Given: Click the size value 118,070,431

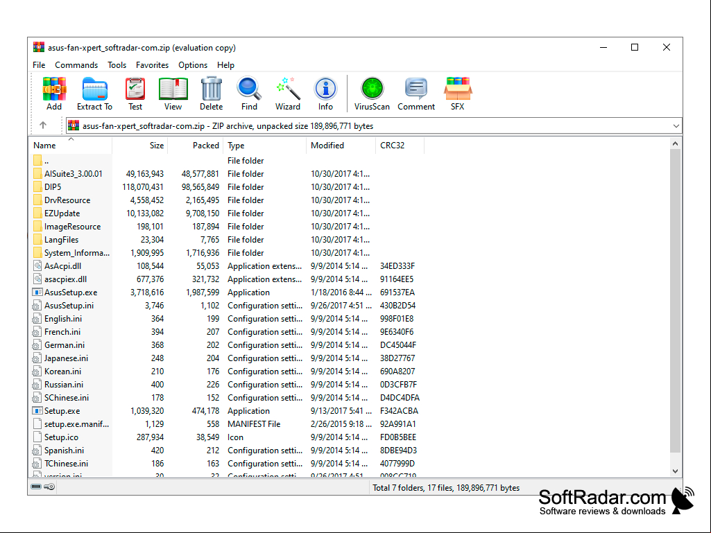Looking at the screenshot, I should 143,186.
